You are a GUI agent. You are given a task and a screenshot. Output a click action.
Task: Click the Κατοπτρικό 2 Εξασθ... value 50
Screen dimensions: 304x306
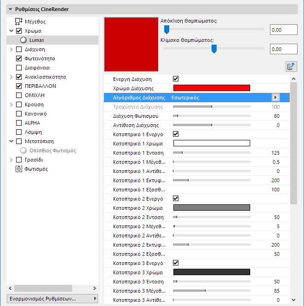click(277, 254)
